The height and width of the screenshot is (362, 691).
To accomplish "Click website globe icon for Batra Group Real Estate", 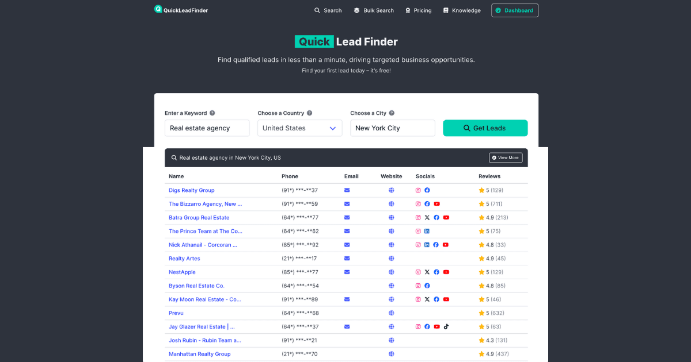I will click(x=392, y=218).
